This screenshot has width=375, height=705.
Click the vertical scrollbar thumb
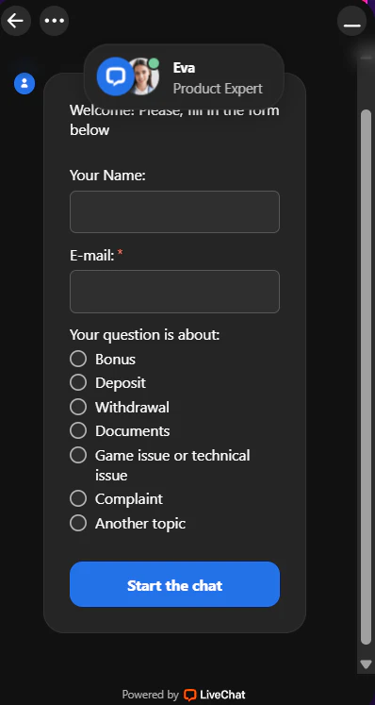366,378
